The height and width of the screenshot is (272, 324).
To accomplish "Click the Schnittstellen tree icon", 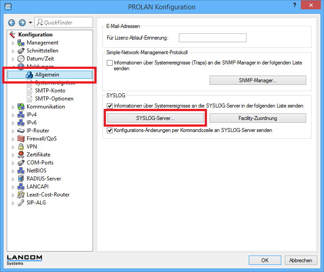I will tap(21, 51).
